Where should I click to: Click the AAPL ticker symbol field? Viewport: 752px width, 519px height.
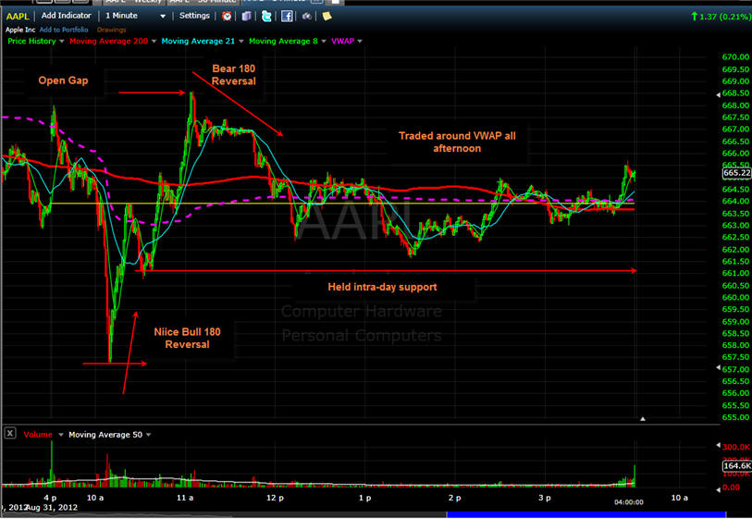click(18, 17)
